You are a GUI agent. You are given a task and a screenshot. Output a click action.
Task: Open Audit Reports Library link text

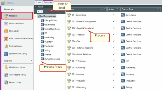17,75
